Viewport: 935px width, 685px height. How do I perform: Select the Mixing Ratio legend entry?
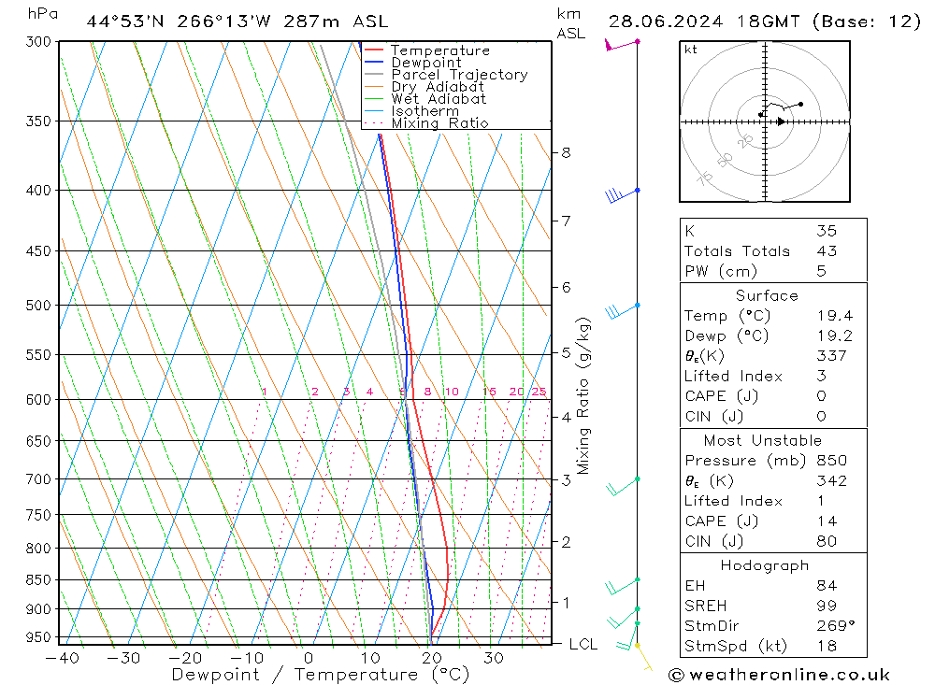coord(439,123)
